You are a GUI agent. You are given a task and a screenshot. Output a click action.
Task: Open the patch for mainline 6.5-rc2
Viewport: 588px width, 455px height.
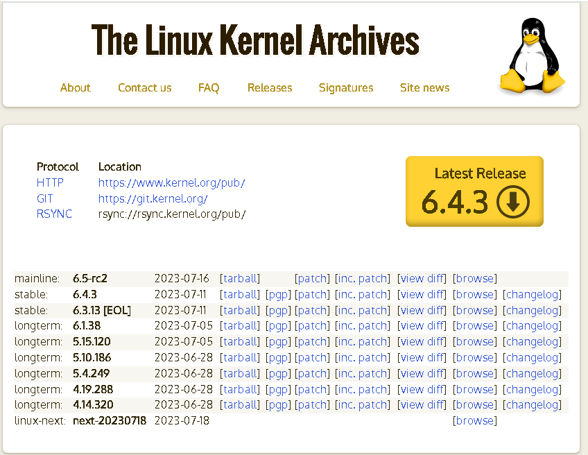coord(312,279)
